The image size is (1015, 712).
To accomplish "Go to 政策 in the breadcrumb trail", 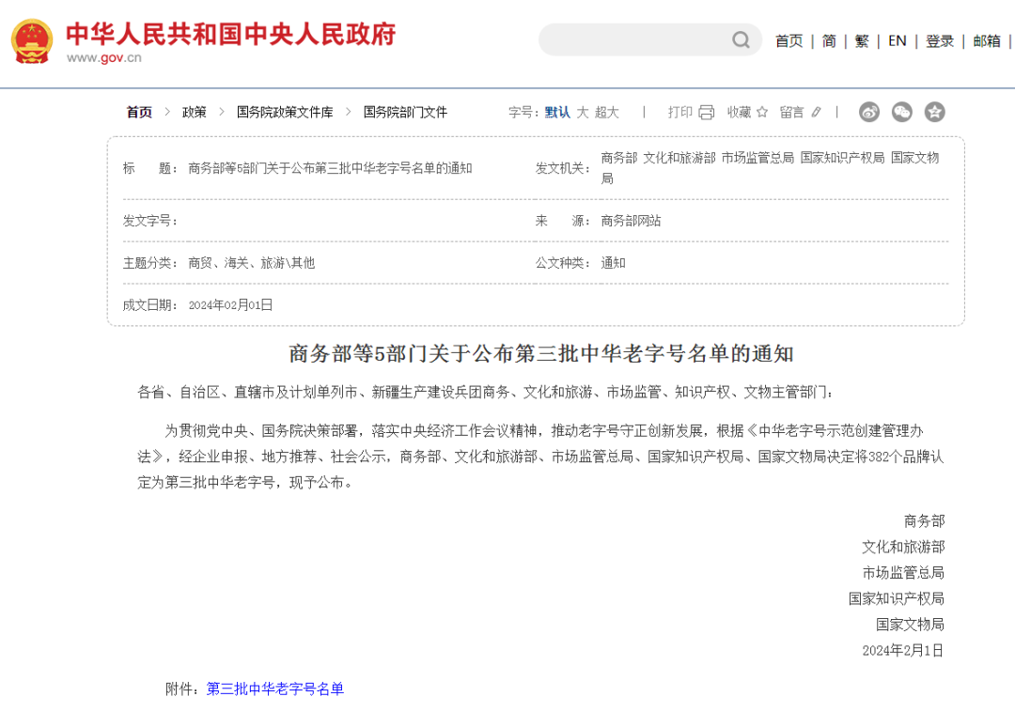I will pos(193,112).
